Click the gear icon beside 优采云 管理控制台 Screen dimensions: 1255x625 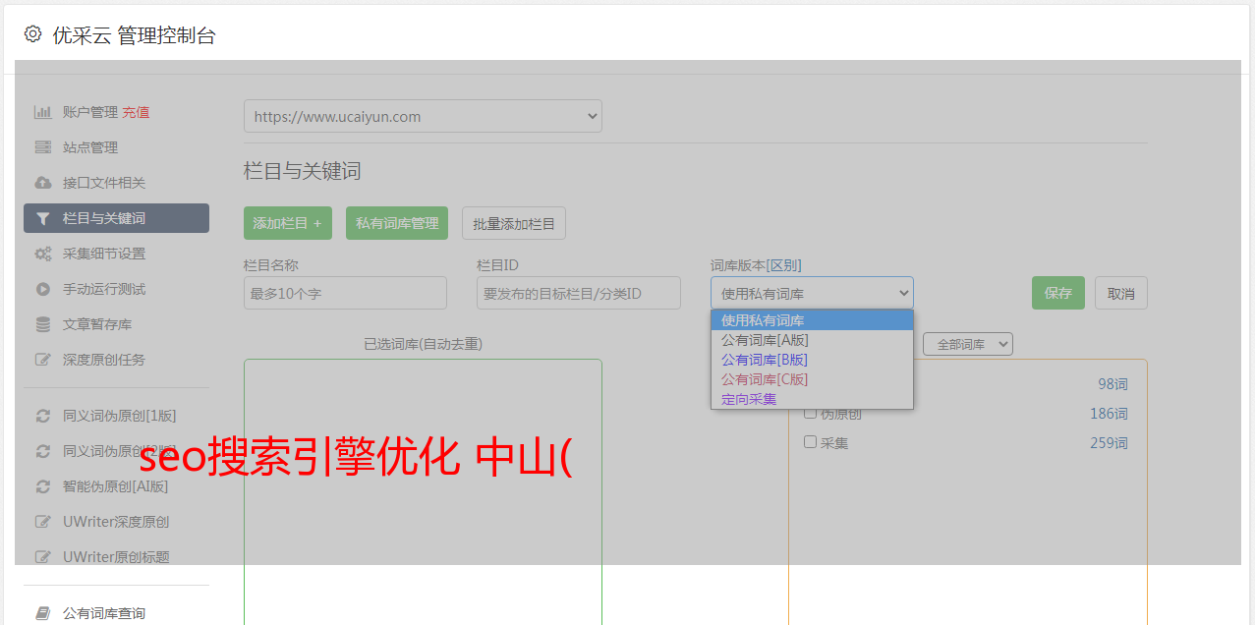pyautogui.click(x=32, y=34)
